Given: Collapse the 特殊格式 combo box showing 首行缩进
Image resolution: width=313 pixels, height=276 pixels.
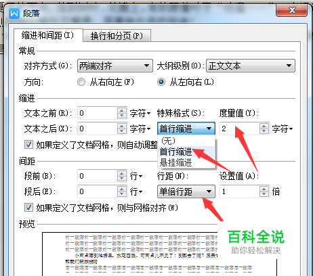Looking at the screenshot, I should pyautogui.click(x=186, y=129).
